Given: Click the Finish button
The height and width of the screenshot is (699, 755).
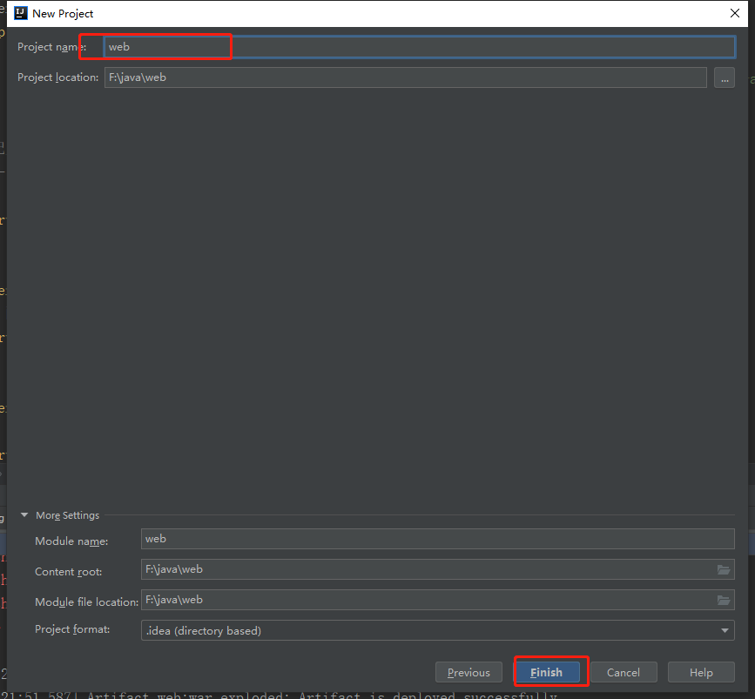Looking at the screenshot, I should [546, 672].
